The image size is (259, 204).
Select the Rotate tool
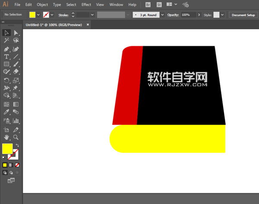(6, 80)
